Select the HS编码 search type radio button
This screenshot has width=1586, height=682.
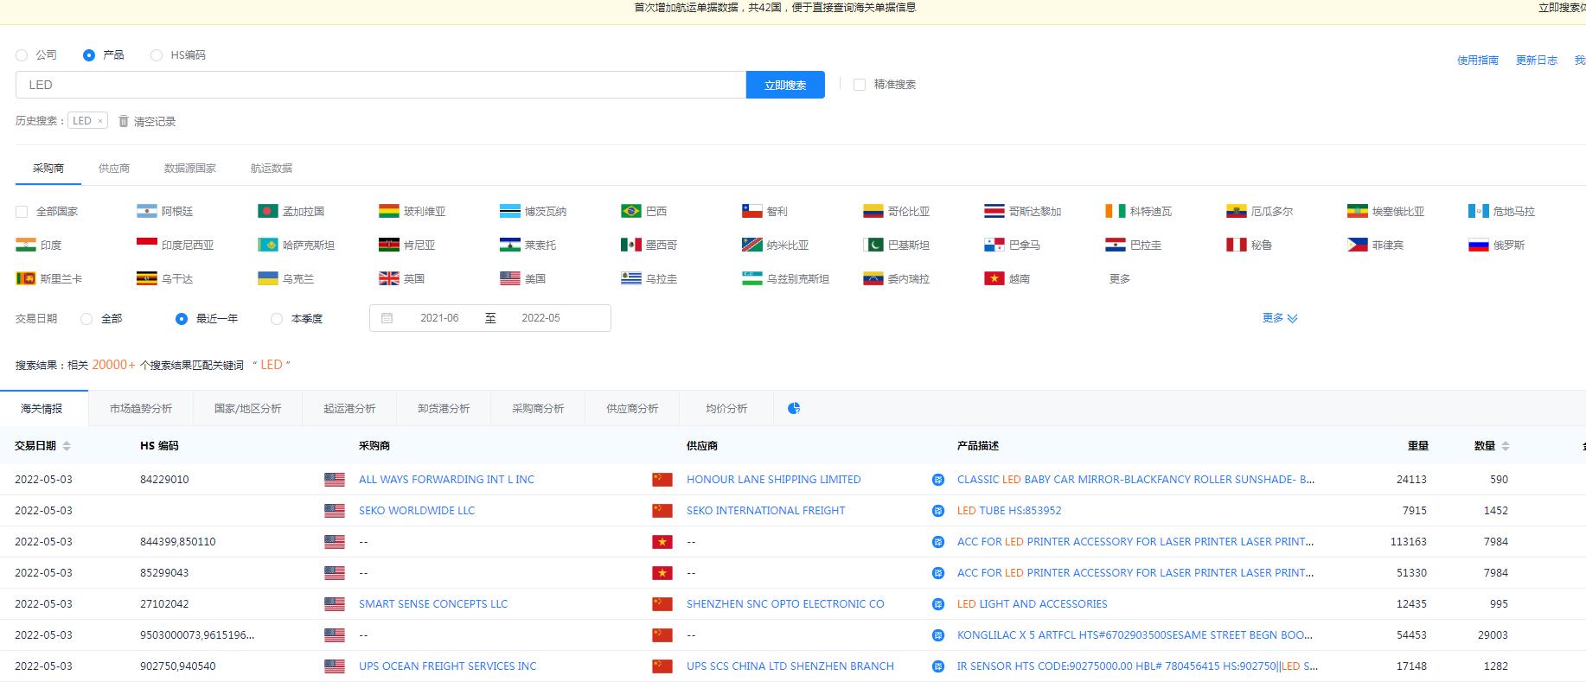(x=157, y=54)
